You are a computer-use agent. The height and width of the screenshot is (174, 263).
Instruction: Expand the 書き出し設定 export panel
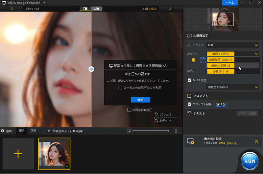click(256, 141)
